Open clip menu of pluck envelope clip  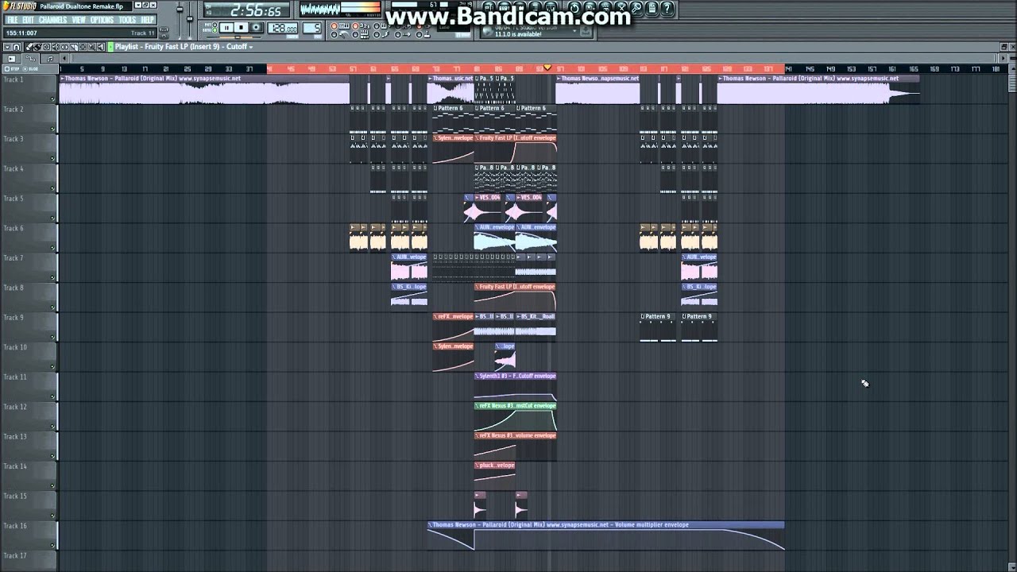coord(477,465)
